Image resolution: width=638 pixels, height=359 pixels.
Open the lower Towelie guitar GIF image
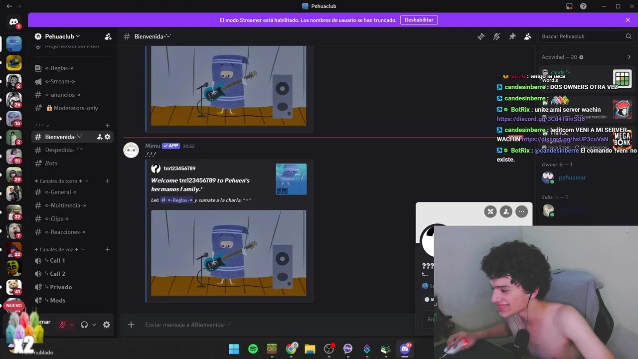(229, 253)
